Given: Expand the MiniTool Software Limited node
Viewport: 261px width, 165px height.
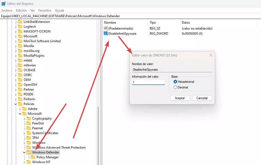Looking at the screenshot, I should point(16,41).
